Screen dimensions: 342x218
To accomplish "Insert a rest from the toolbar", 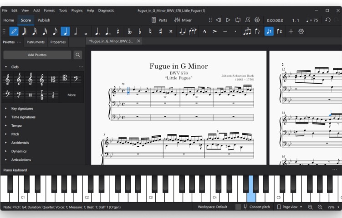I will (x=118, y=31).
